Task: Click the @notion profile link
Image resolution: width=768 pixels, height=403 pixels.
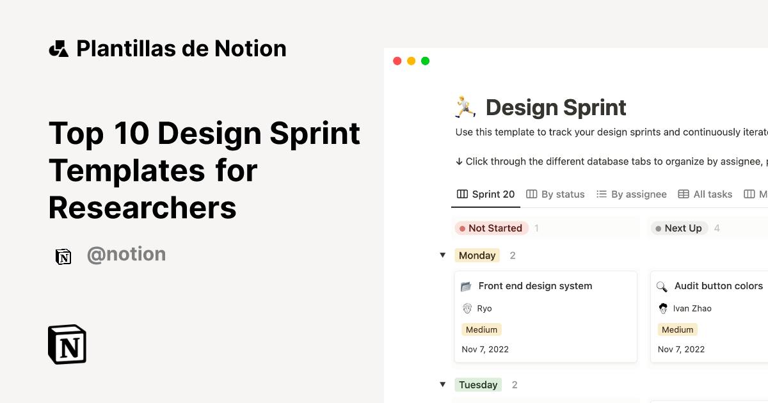Action: tap(127, 255)
